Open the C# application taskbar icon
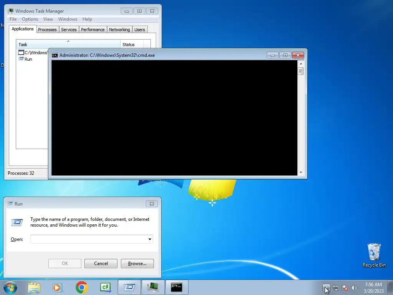The width and height of the screenshot is (393, 295). click(x=106, y=287)
